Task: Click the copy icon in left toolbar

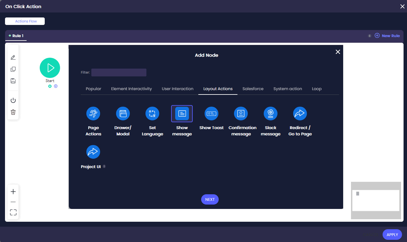Action: pos(13,69)
